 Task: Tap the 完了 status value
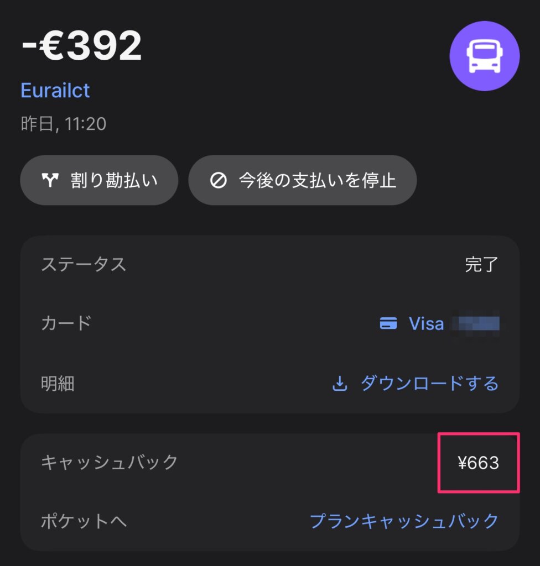click(x=481, y=265)
